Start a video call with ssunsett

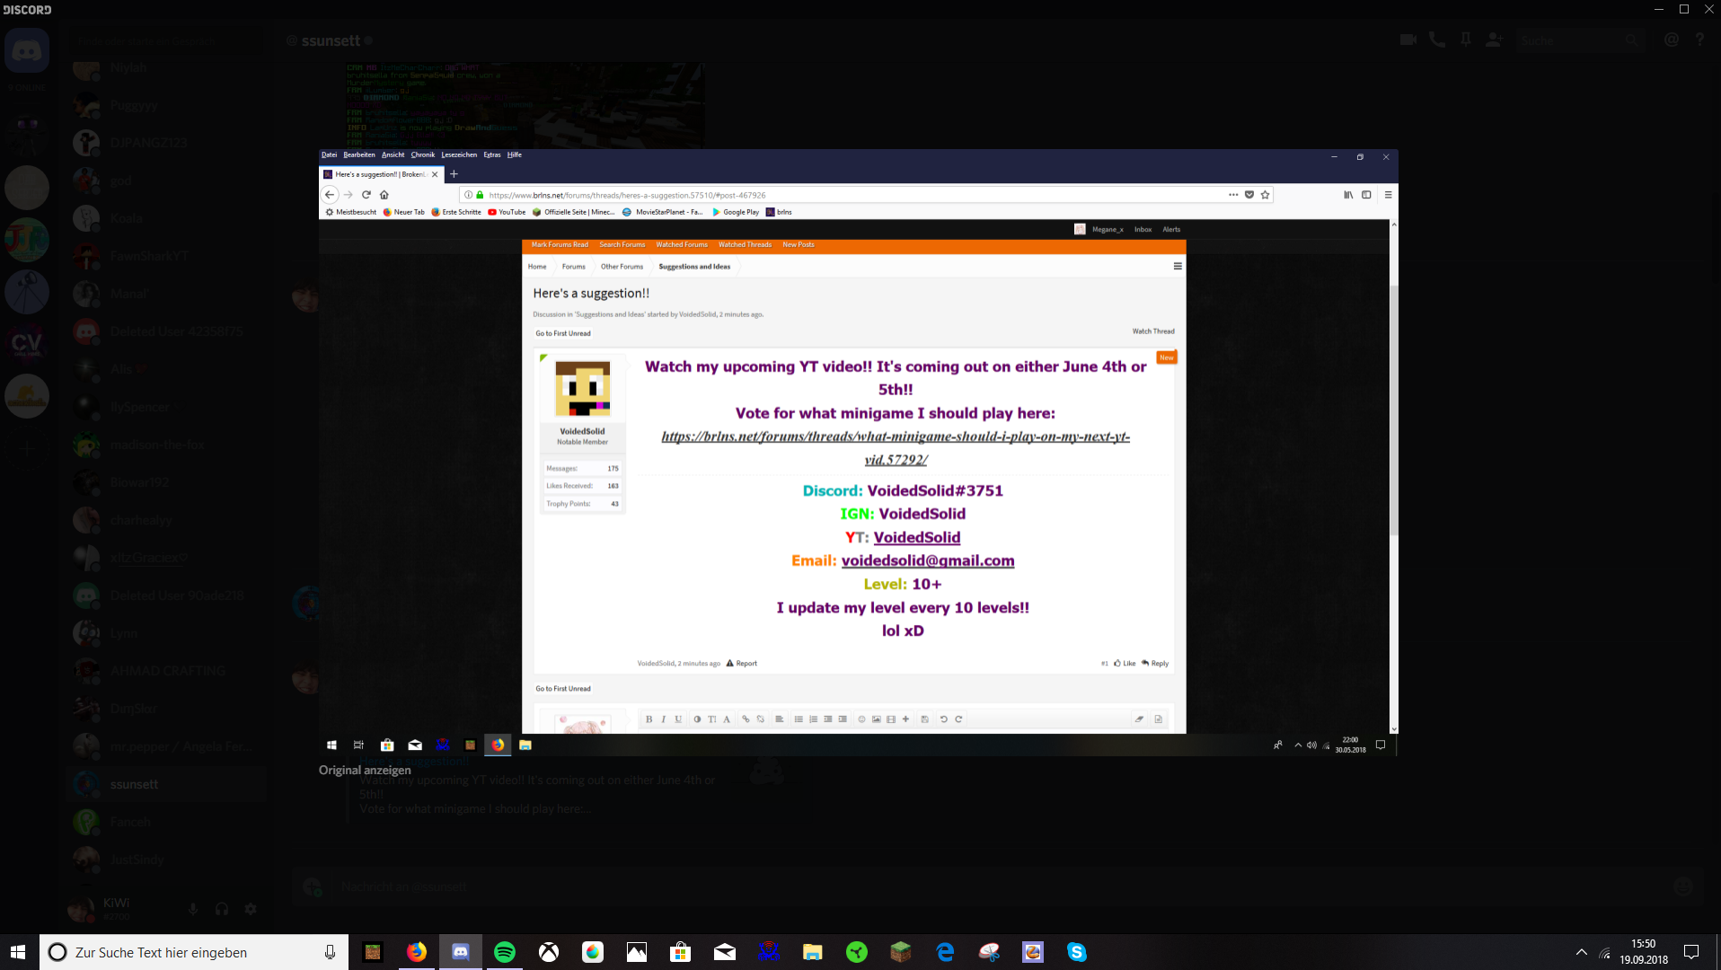[x=1408, y=40]
